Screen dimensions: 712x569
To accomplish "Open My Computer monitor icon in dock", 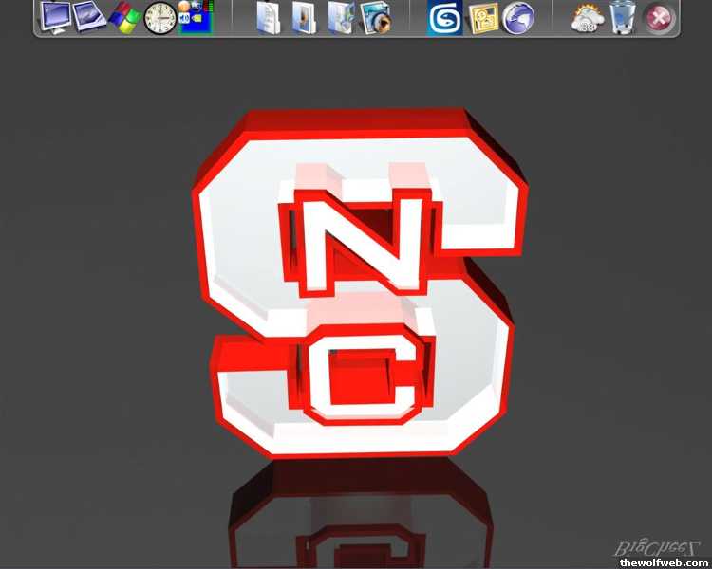I will tap(55, 17).
